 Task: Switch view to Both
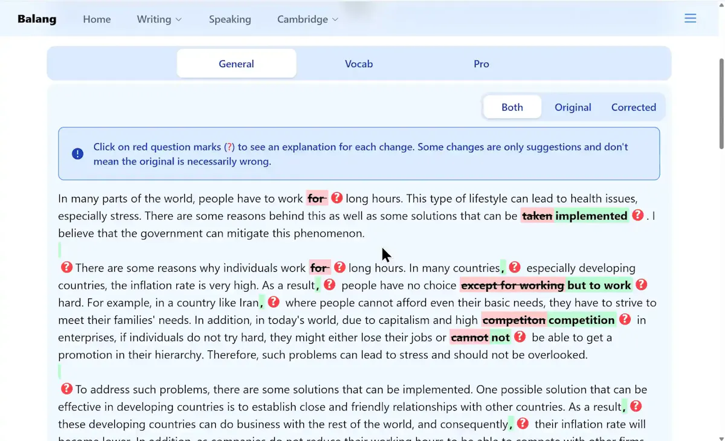click(512, 108)
